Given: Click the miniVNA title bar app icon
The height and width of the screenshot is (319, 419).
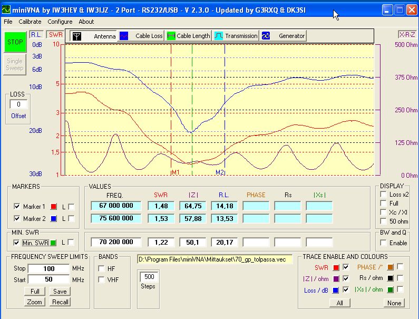Looking at the screenshot, I should [6, 10].
